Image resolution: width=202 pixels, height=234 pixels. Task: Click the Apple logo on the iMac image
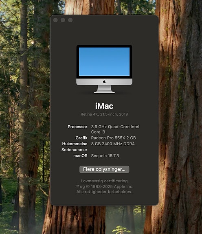click(104, 82)
